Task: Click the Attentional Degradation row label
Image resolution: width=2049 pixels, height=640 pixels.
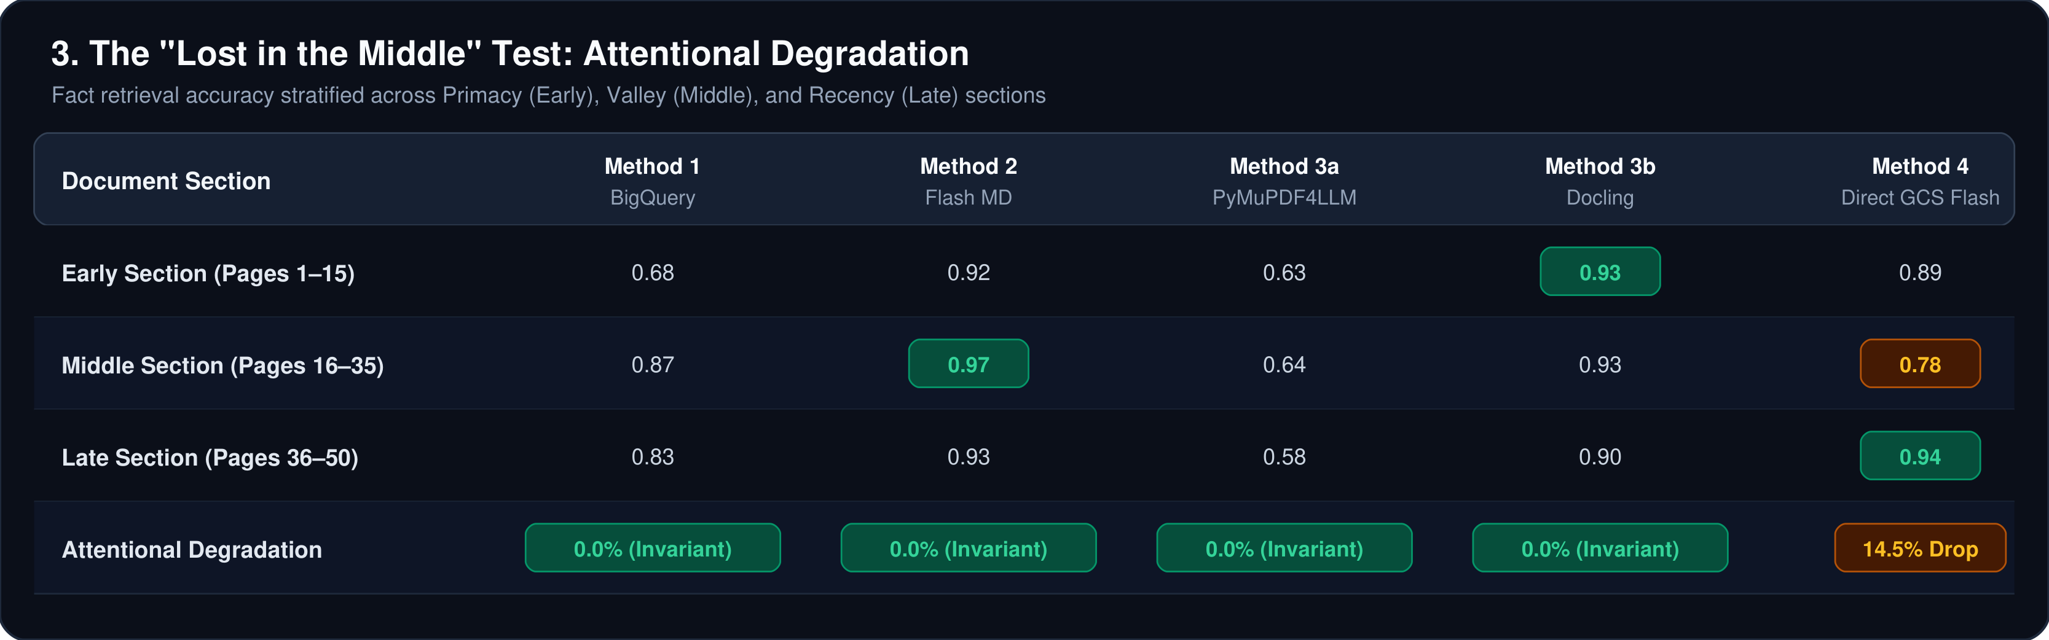Action: [192, 550]
